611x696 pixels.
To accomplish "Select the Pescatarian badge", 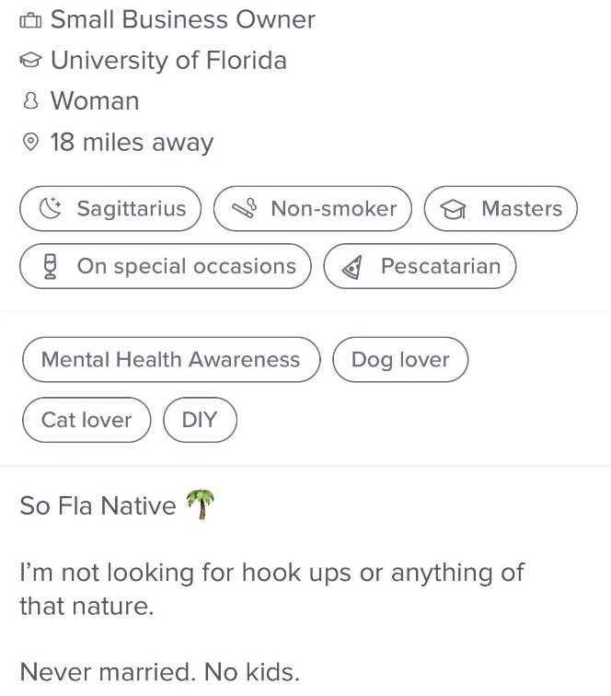I will [x=420, y=266].
